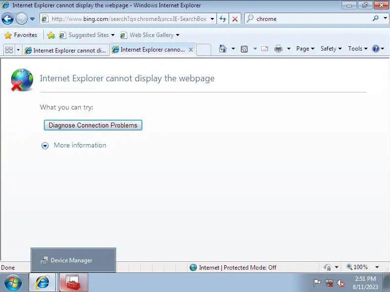Open the Tools menu
Image resolution: width=390 pixels, height=292 pixels.
pos(358,49)
